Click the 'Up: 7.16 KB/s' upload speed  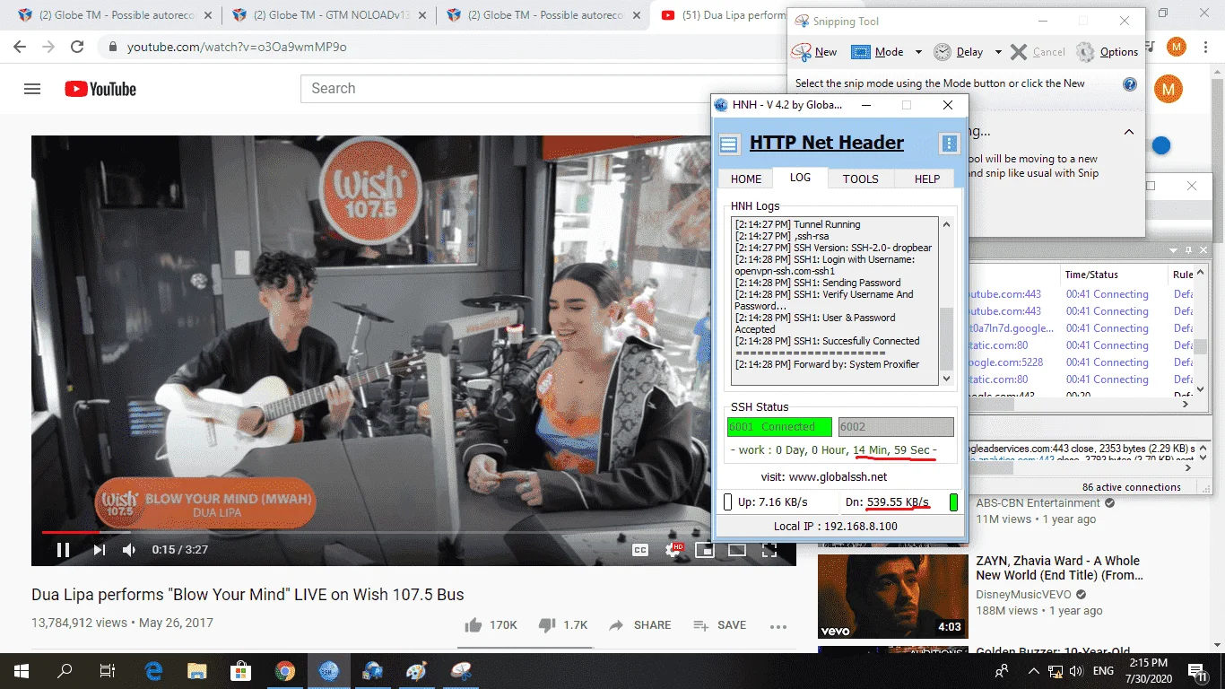(x=772, y=502)
